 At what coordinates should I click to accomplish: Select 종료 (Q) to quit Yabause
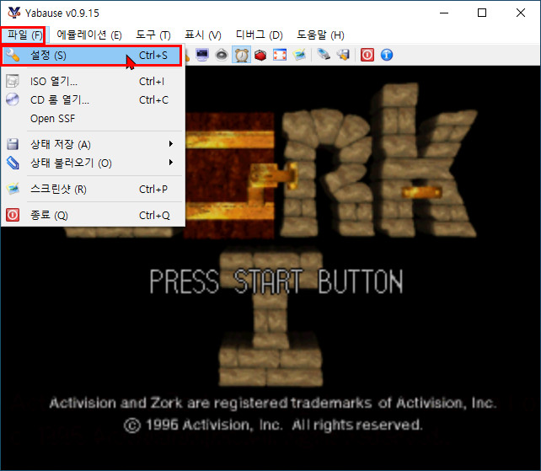[x=92, y=216]
